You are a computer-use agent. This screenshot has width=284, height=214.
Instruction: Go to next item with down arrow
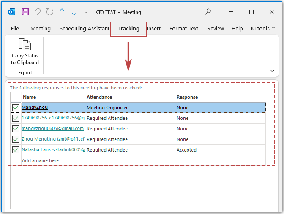(x=74, y=12)
